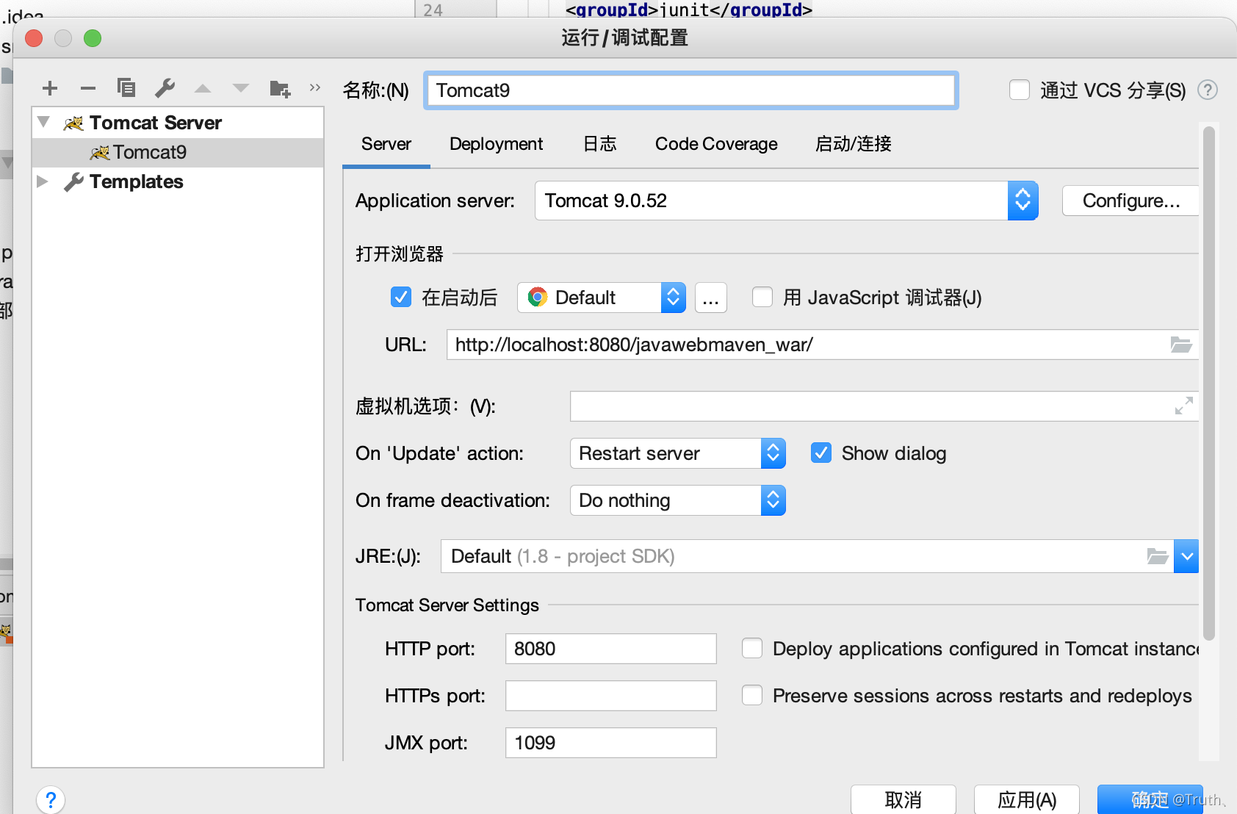The height and width of the screenshot is (814, 1237).
Task: Switch to the 启动/连接 tab
Action: [854, 144]
